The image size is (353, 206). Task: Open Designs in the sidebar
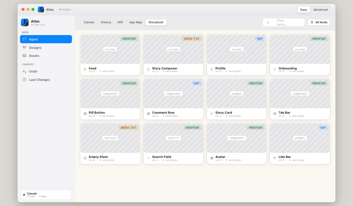[46, 47]
